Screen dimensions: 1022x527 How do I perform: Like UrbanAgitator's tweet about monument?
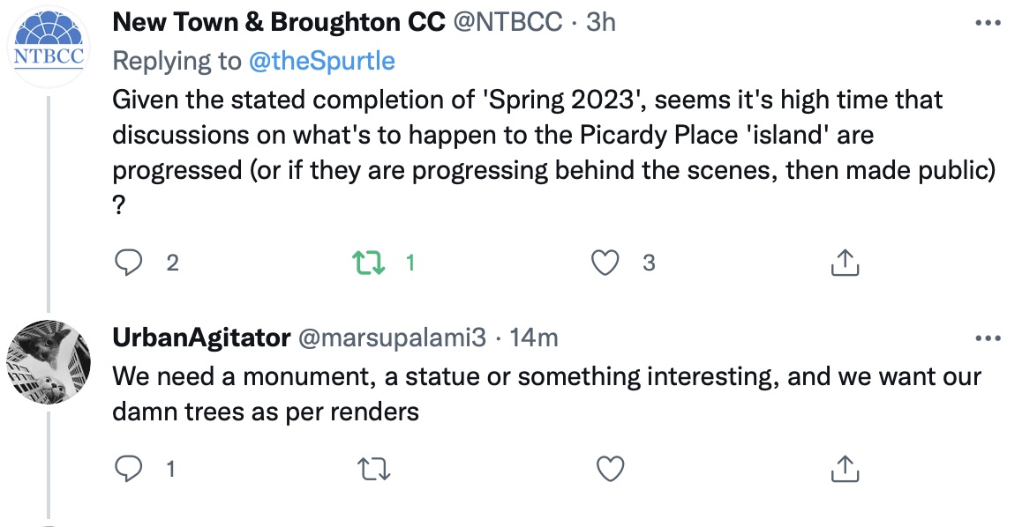pyautogui.click(x=610, y=469)
